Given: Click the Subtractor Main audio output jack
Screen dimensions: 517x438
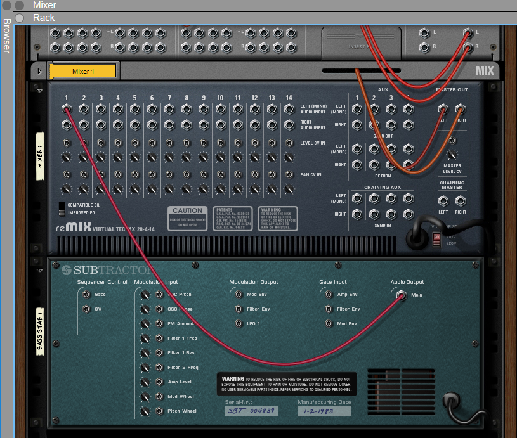Looking at the screenshot, I should tap(402, 295).
